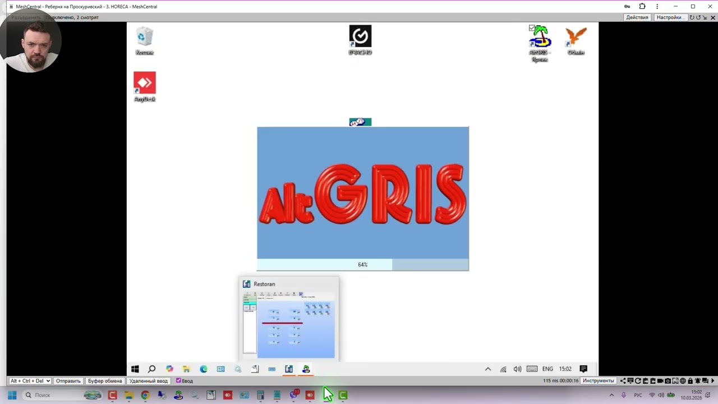
Task: Open the remote network tray icon
Action: pyautogui.click(x=503, y=369)
